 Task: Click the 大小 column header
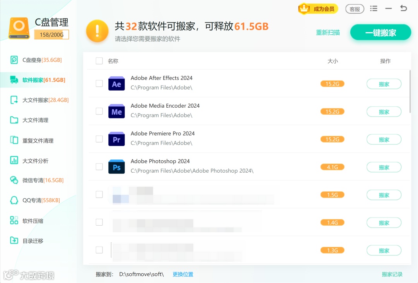pos(333,61)
